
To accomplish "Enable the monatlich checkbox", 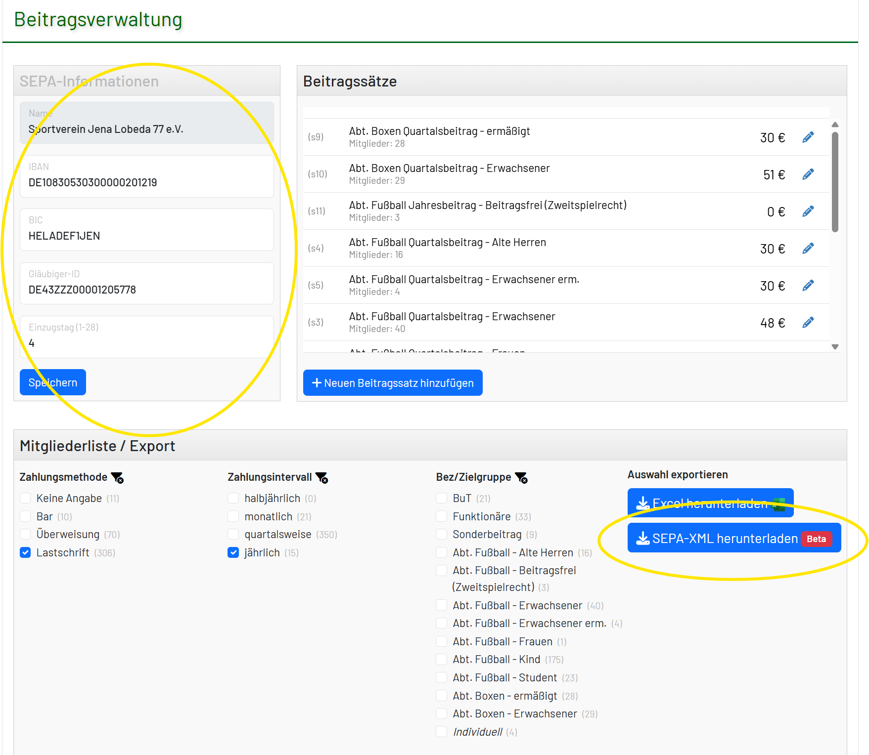I will (x=233, y=516).
